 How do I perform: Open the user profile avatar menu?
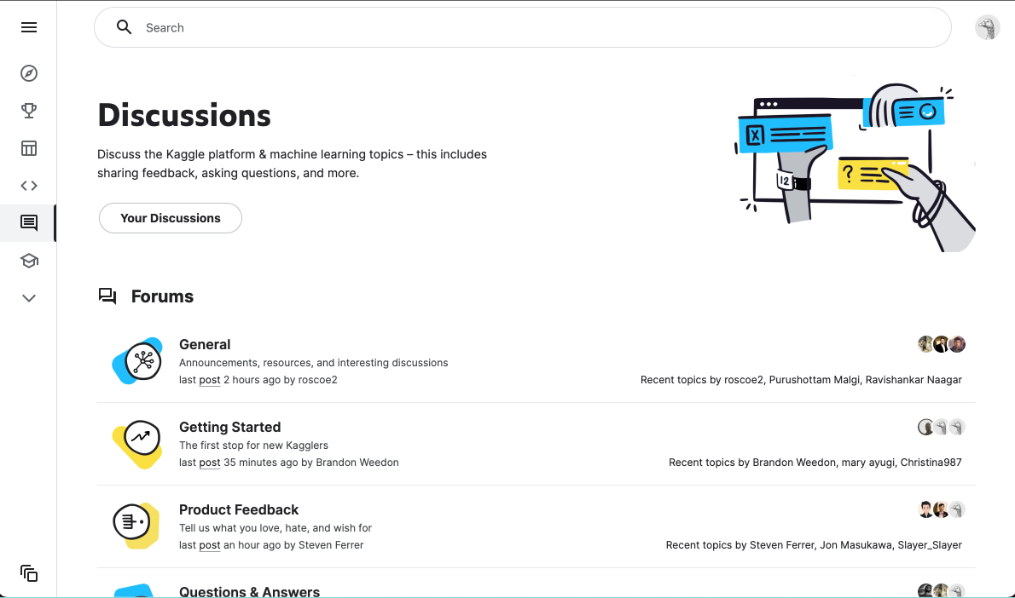tap(987, 28)
